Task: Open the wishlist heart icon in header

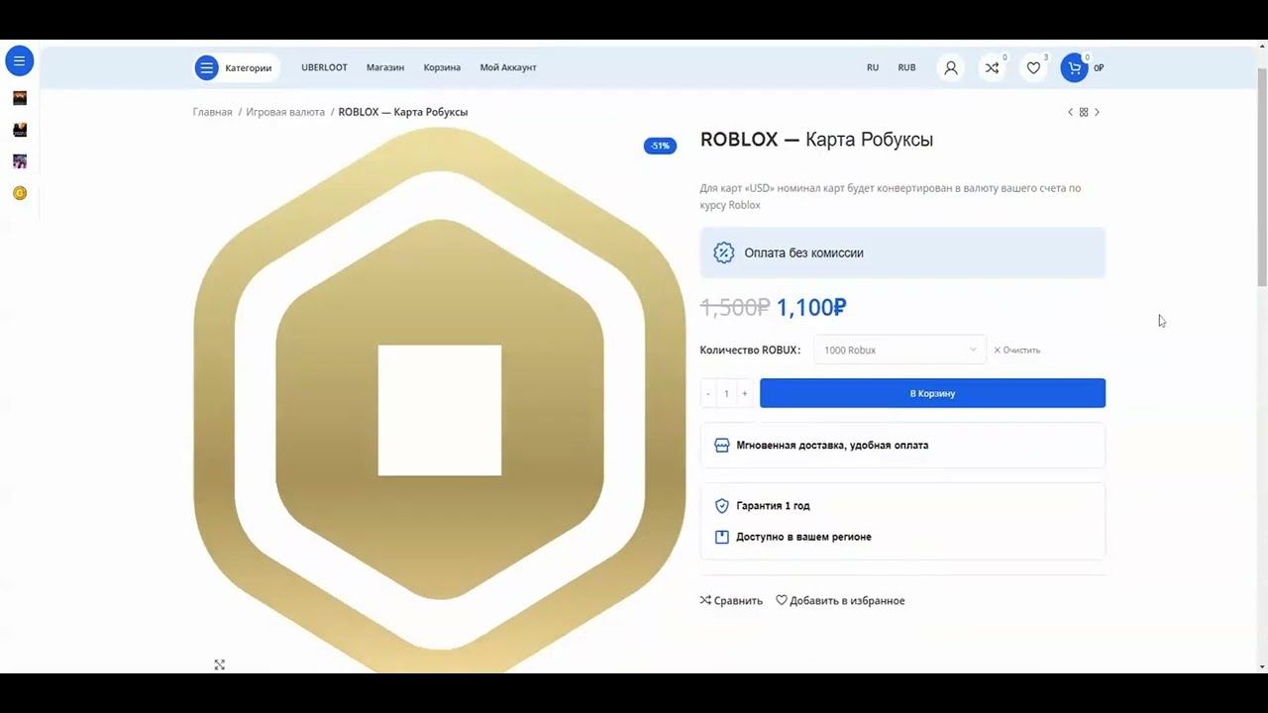Action: pos(1033,67)
